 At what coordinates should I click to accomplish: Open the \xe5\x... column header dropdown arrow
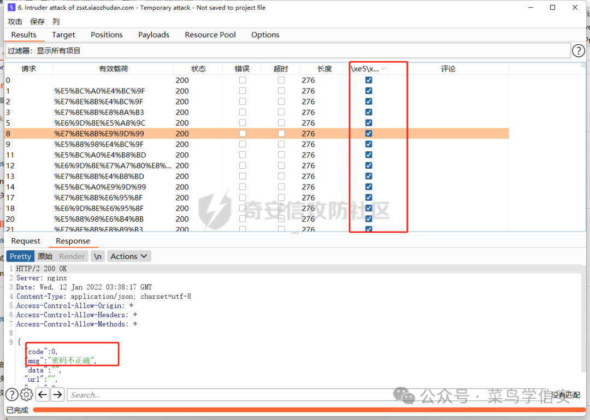[x=383, y=68]
